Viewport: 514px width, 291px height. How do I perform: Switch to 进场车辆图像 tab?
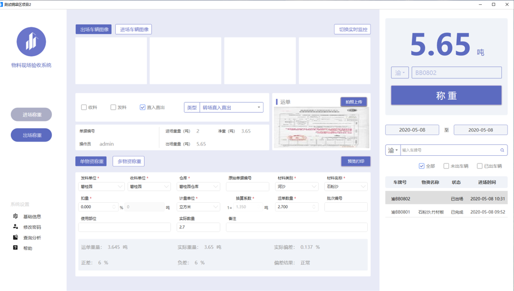coord(134,29)
